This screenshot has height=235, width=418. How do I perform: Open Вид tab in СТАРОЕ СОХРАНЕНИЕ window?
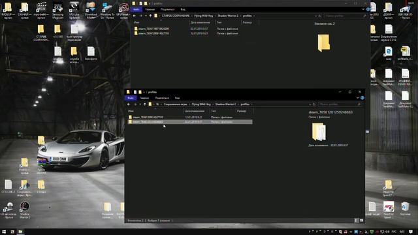pyautogui.click(x=183, y=10)
